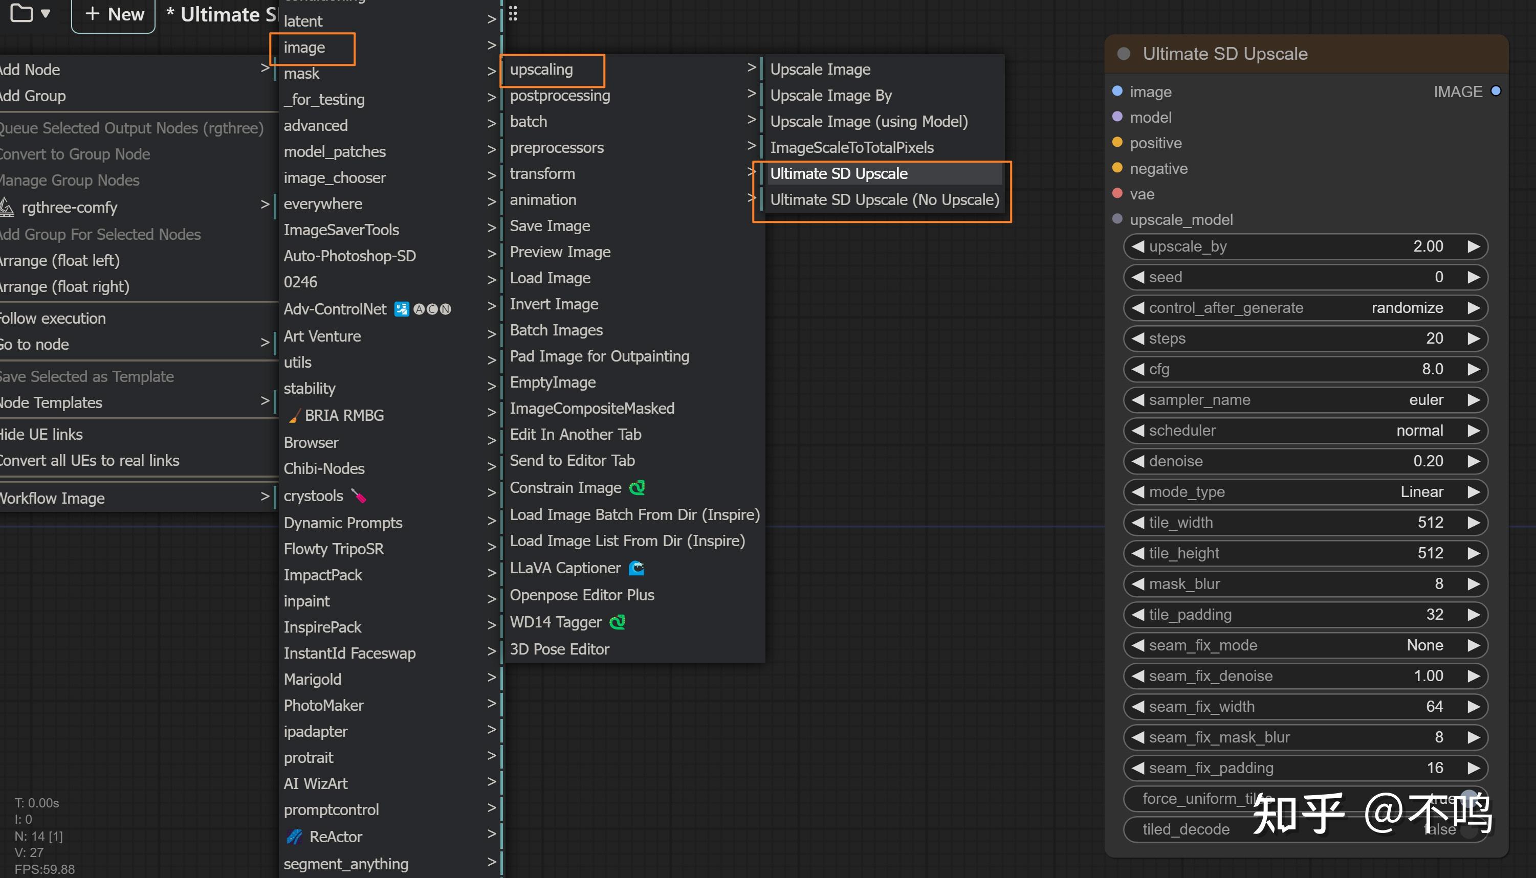Open the control_after_generate combo

click(1306, 307)
